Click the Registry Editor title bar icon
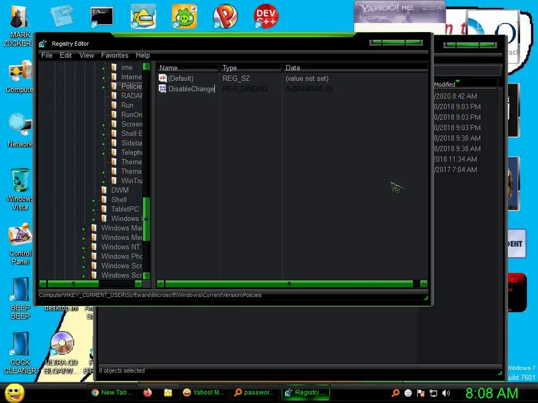Viewport: 538px width, 403px height. coord(43,44)
